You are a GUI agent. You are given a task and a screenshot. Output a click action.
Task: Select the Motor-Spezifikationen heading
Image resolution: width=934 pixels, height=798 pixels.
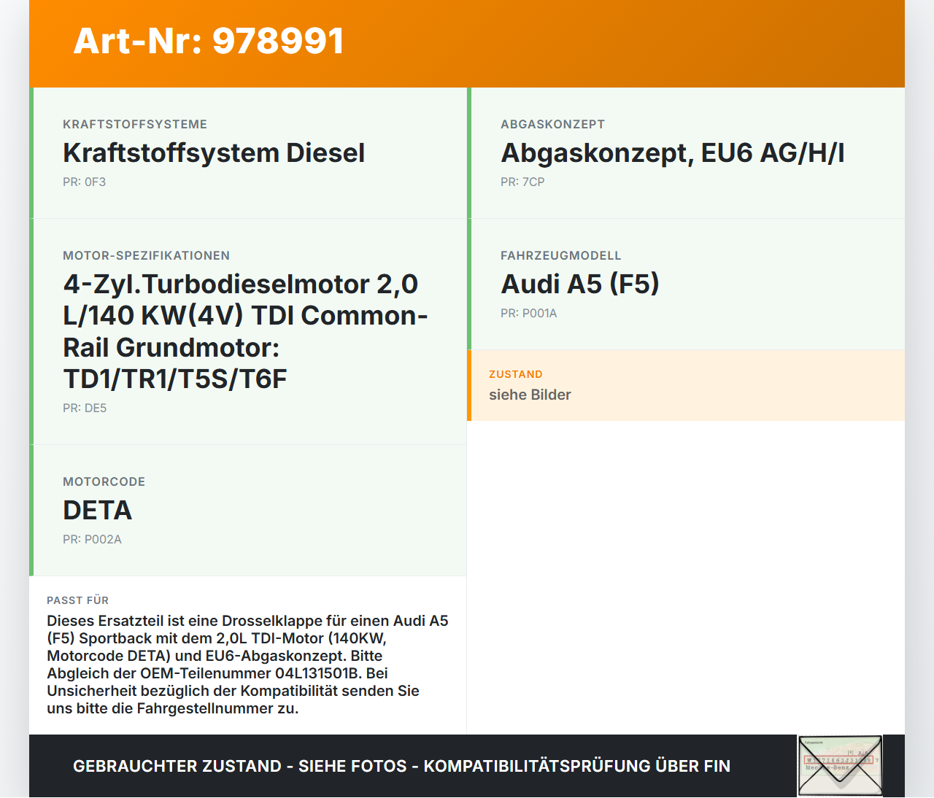tap(146, 255)
